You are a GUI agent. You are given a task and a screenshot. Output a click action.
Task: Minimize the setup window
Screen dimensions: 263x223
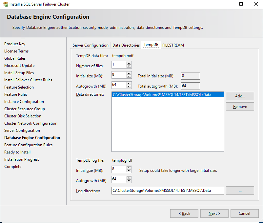[226, 4]
